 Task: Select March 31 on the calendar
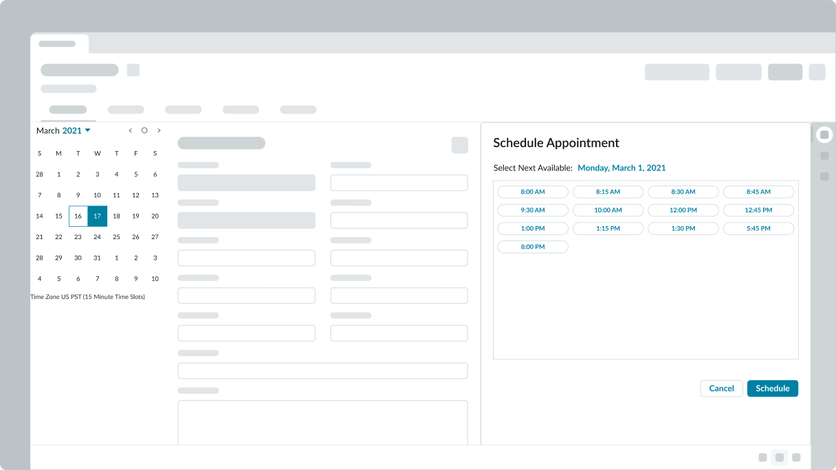[x=98, y=258]
